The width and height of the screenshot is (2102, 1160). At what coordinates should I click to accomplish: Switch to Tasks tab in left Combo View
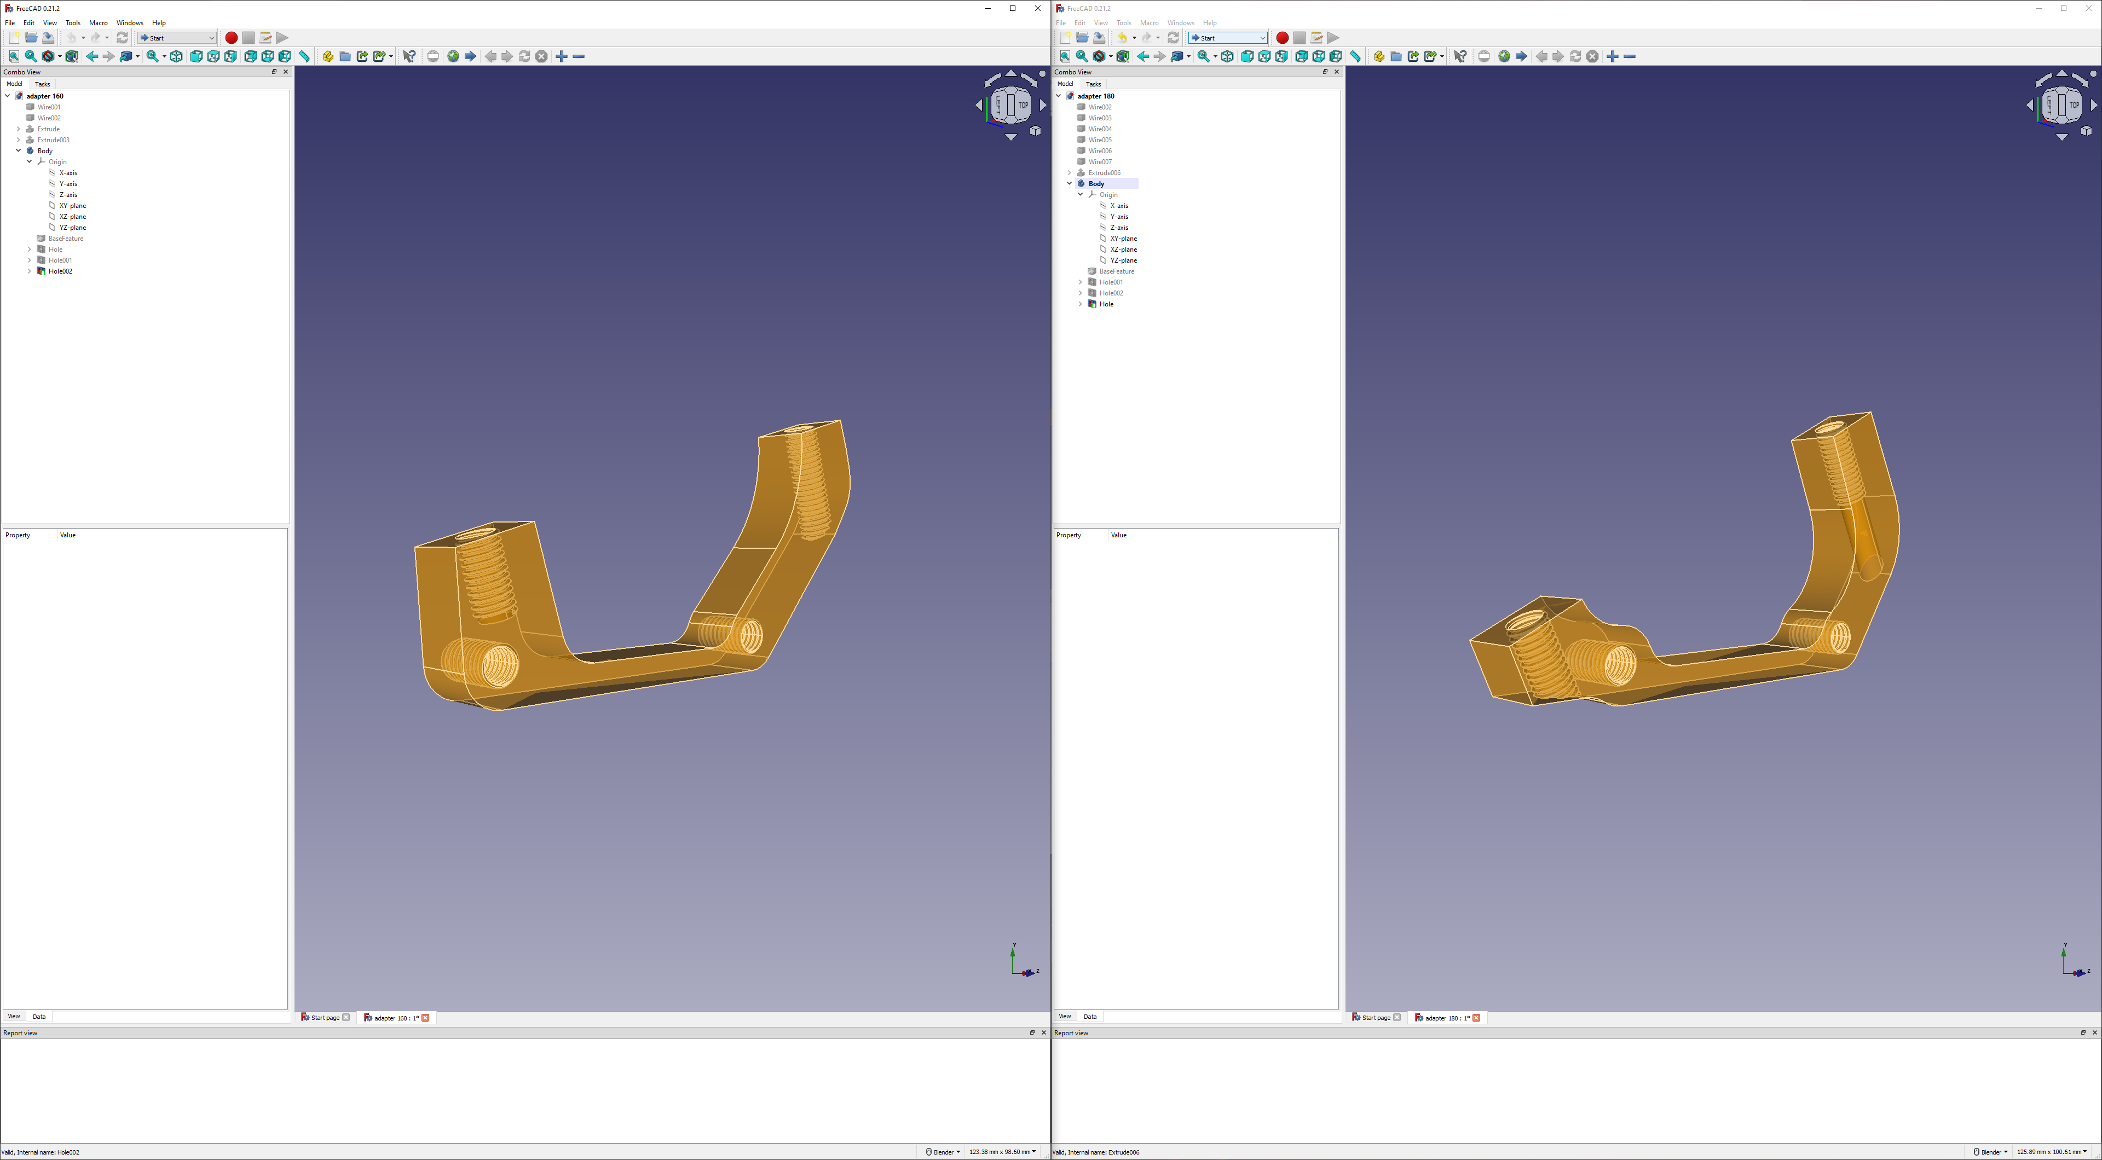tap(43, 84)
